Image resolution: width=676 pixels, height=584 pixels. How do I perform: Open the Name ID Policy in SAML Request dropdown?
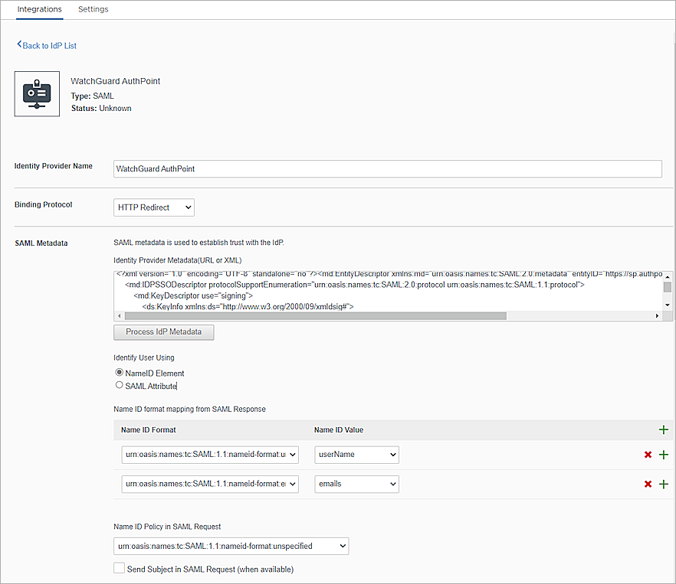point(230,546)
